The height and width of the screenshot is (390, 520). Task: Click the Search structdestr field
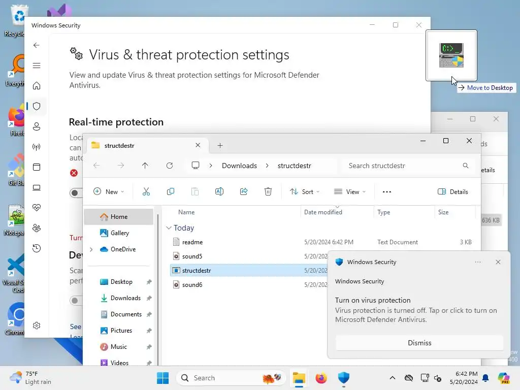408,166
